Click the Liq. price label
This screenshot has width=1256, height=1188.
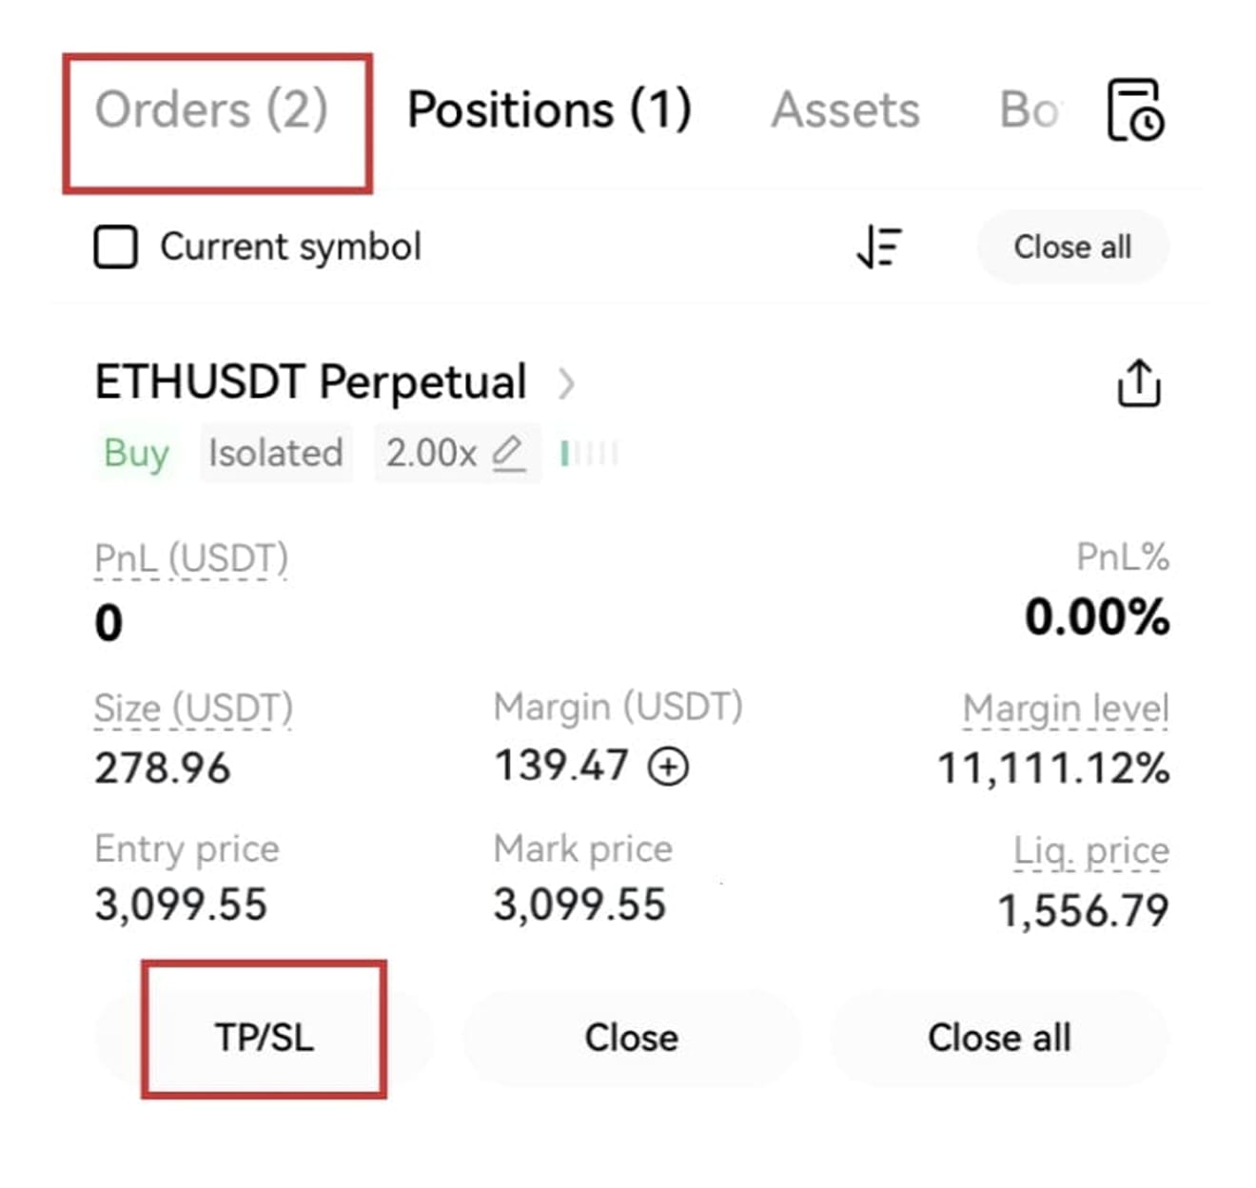[1091, 851]
